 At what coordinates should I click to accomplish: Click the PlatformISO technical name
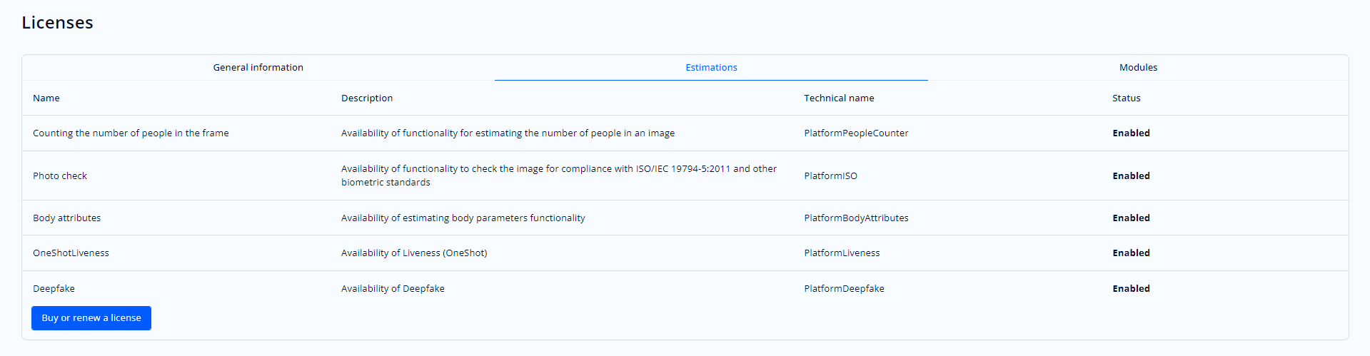[x=830, y=176]
